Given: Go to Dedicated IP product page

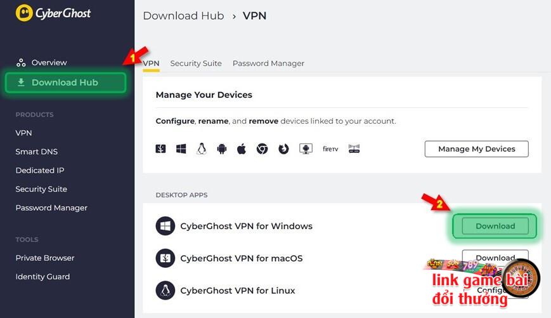Looking at the screenshot, I should point(40,170).
